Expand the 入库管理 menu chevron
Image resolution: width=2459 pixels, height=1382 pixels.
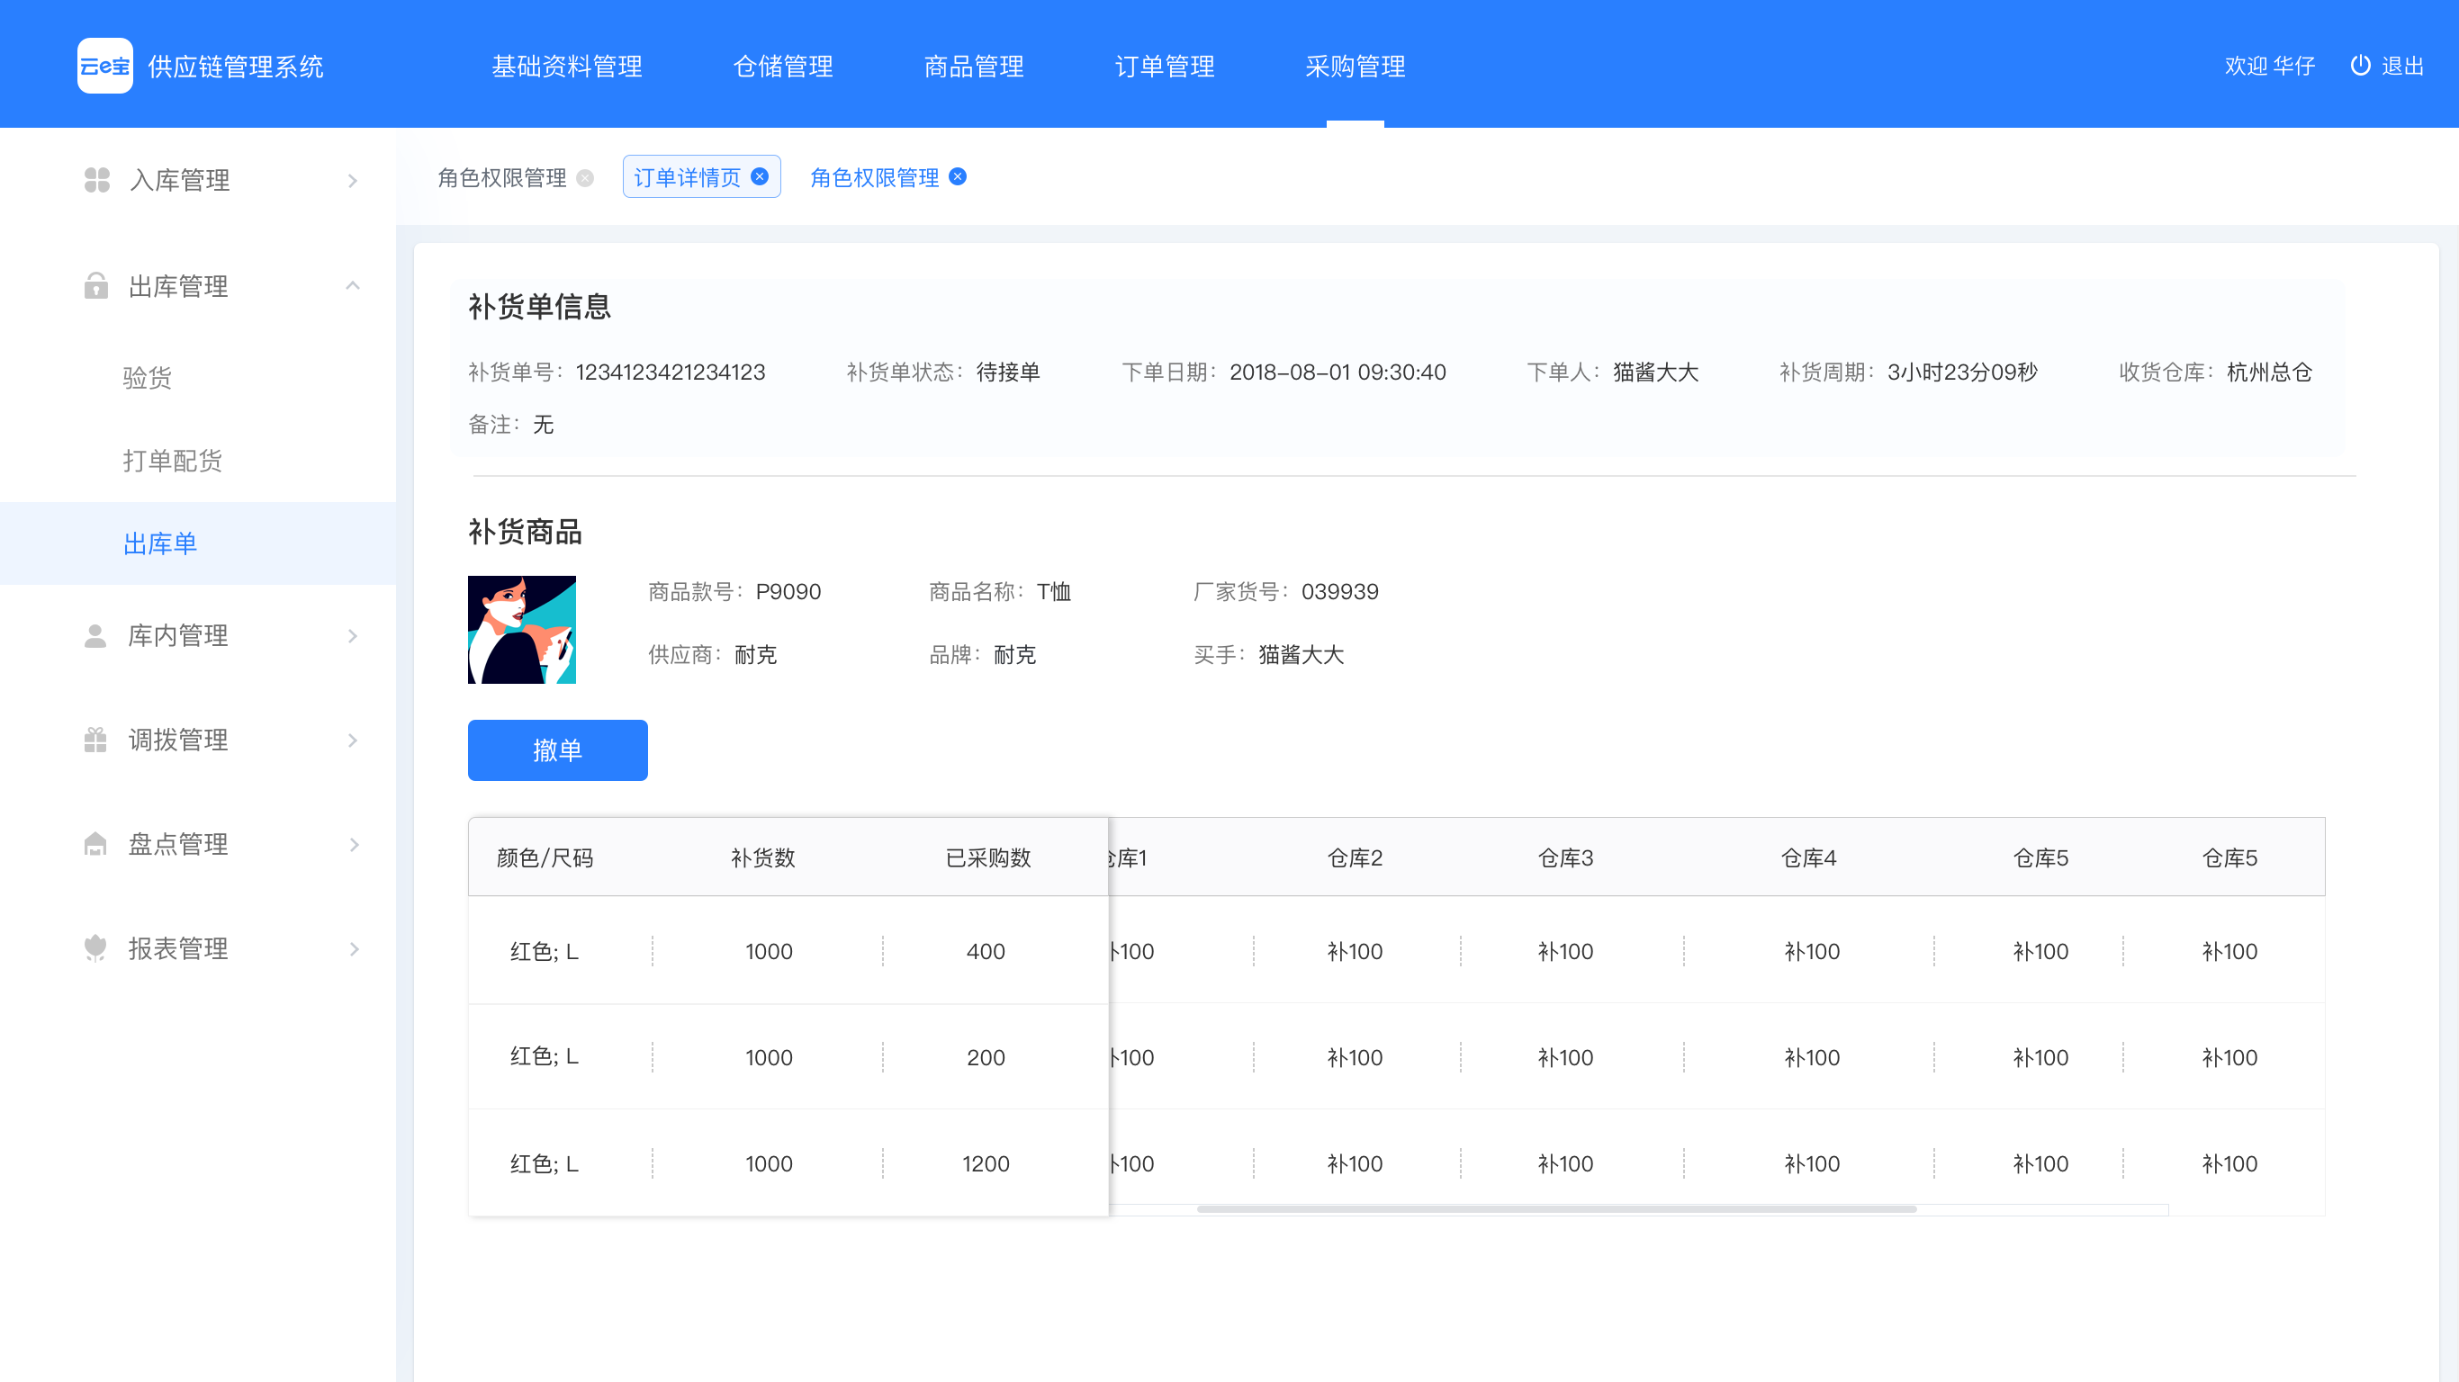click(x=353, y=180)
